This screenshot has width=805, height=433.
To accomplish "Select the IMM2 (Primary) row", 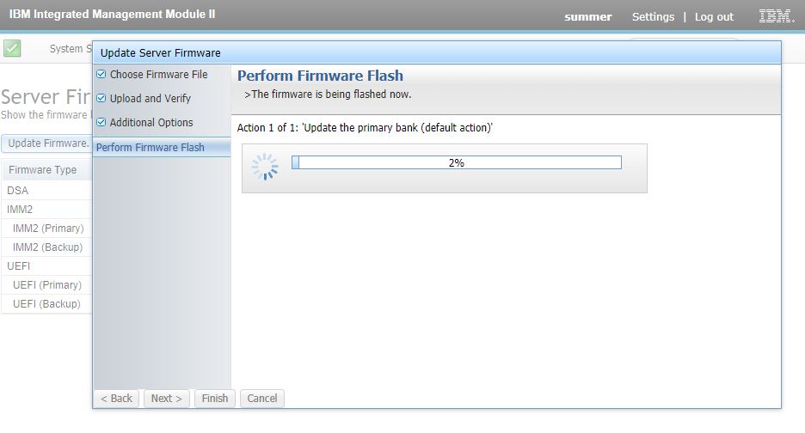I will click(x=46, y=229).
